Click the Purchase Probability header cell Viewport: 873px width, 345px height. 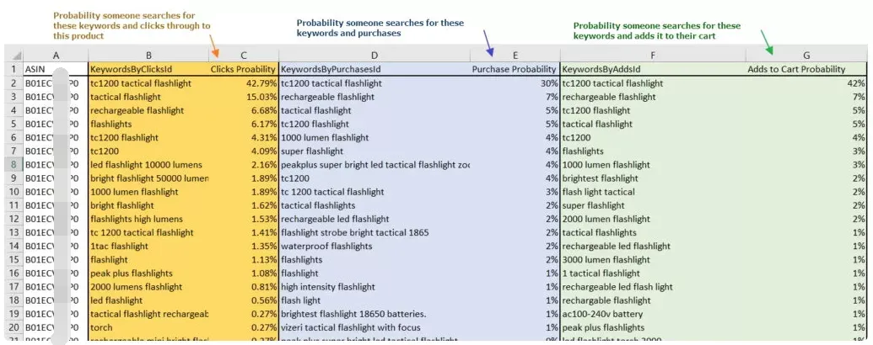pos(515,70)
